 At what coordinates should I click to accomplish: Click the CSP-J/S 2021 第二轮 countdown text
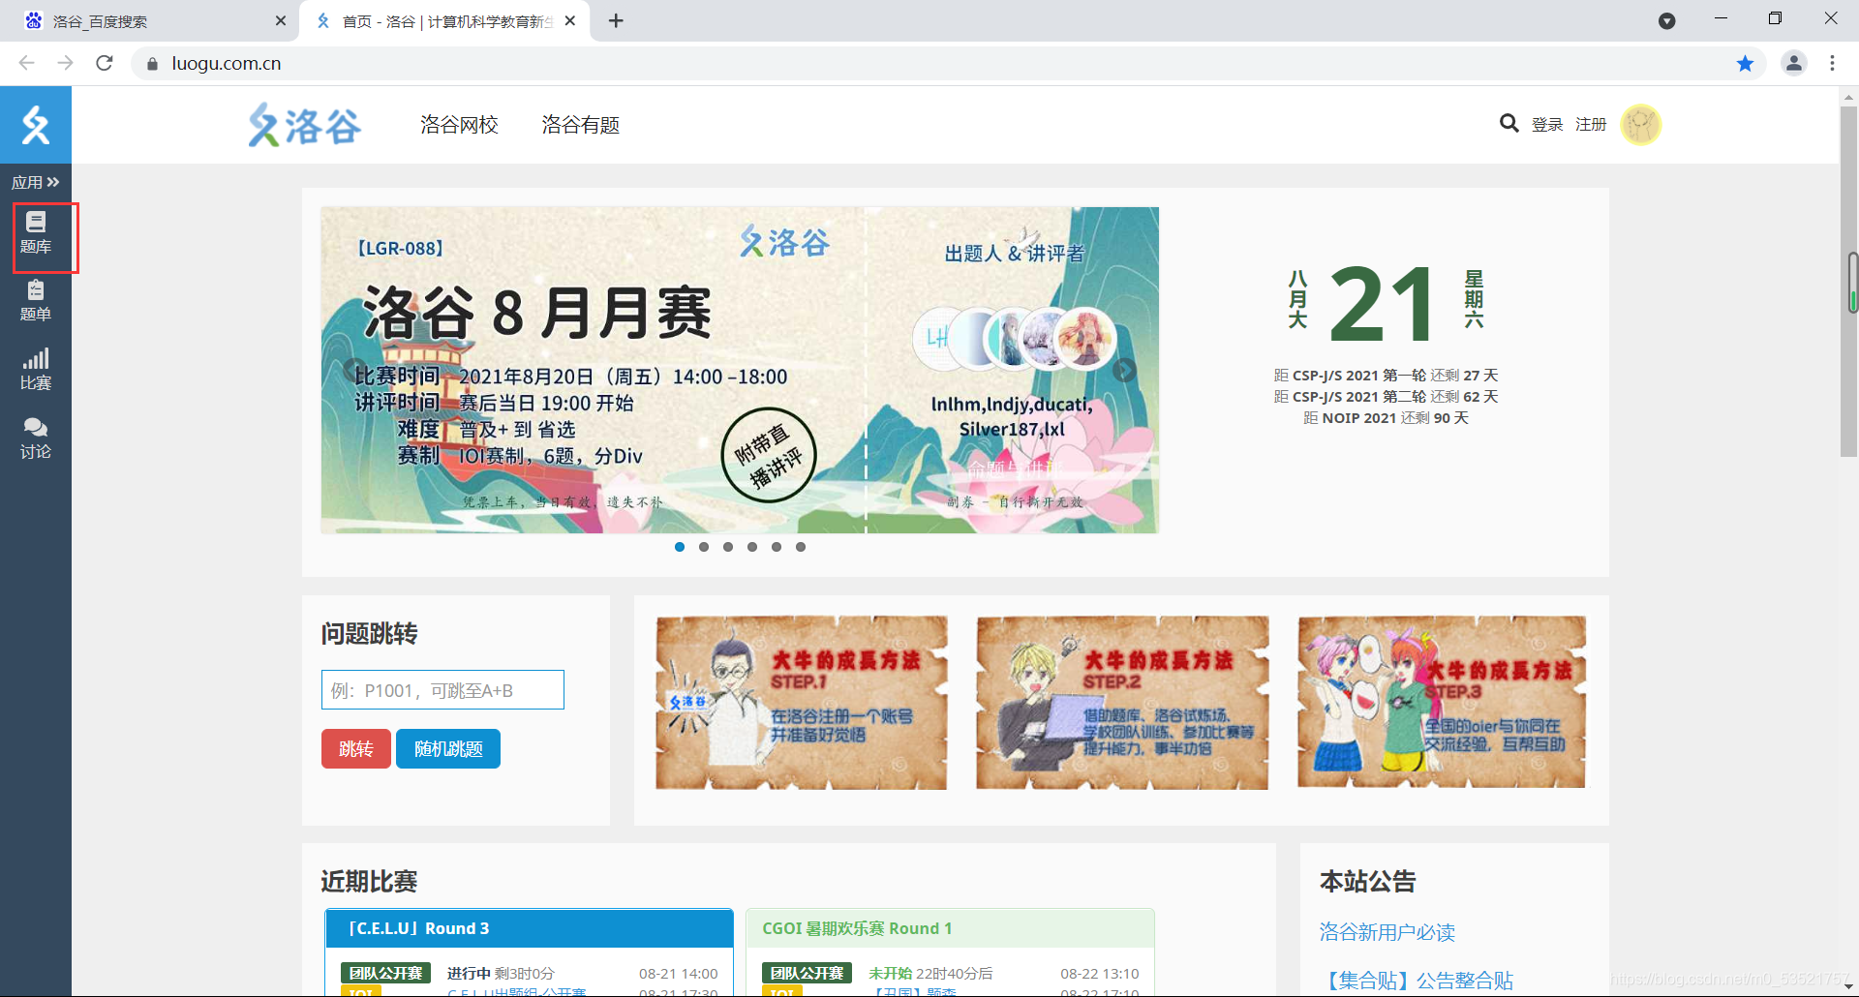coord(1386,396)
